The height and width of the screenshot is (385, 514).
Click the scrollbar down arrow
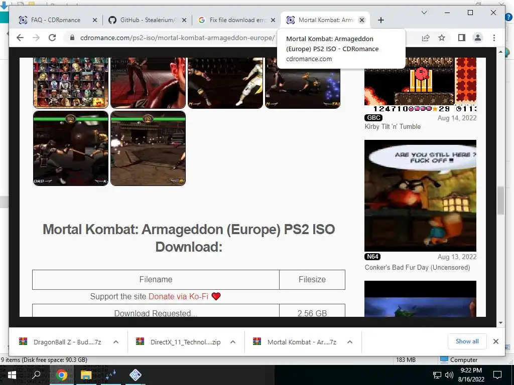click(500, 323)
